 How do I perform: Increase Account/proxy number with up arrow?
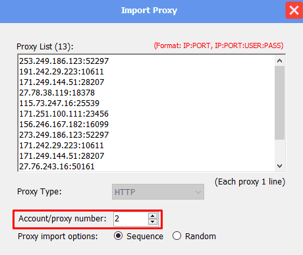pyautogui.click(x=153, y=215)
